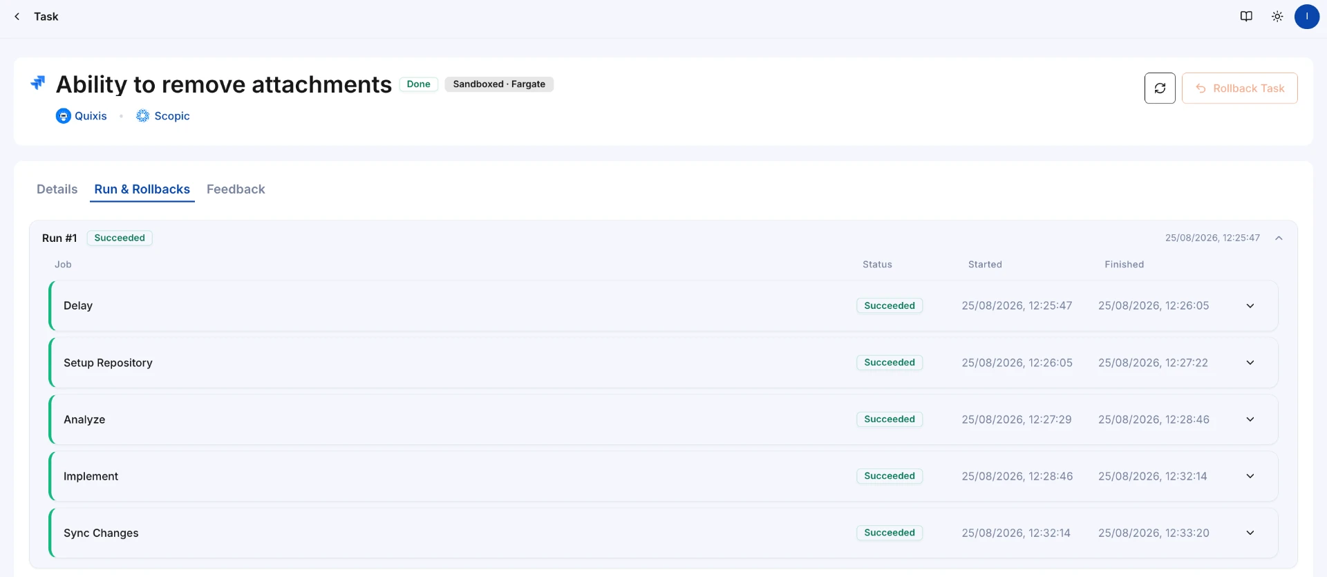This screenshot has width=1327, height=577.
Task: Open the user avatar menu
Action: tap(1307, 17)
